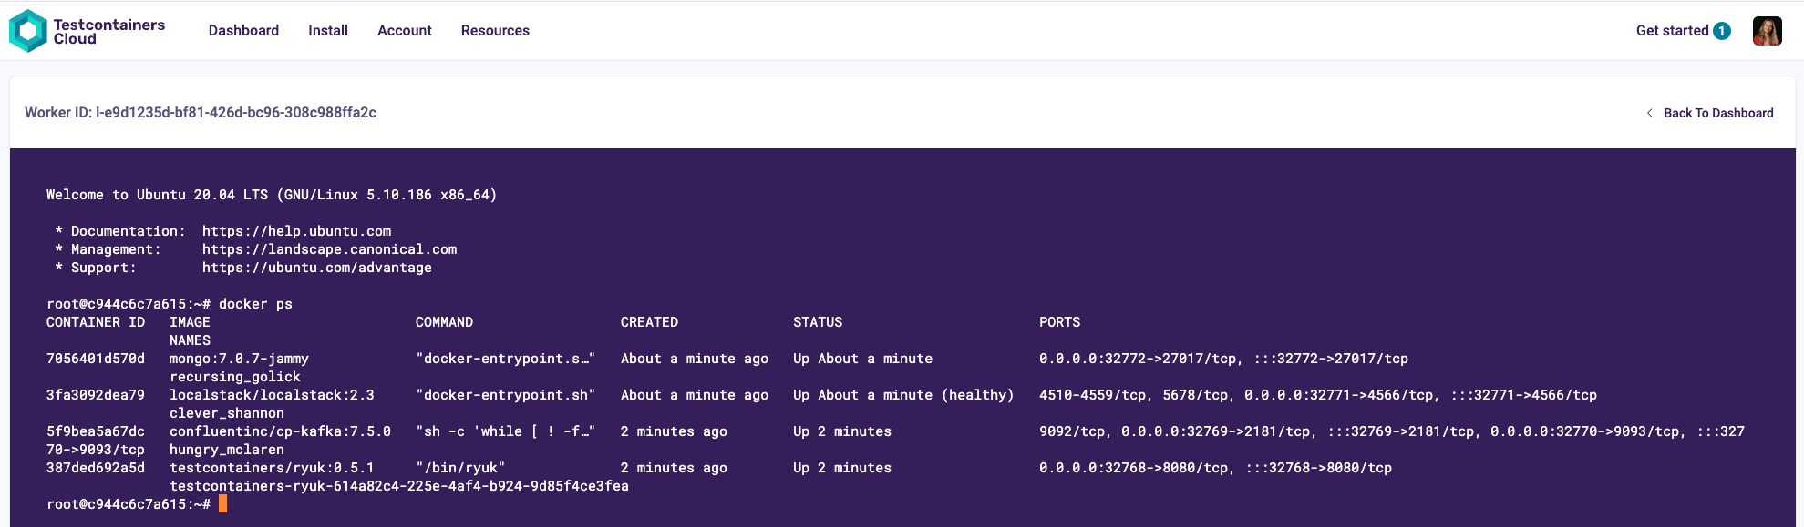Click the Get started link

click(1672, 31)
